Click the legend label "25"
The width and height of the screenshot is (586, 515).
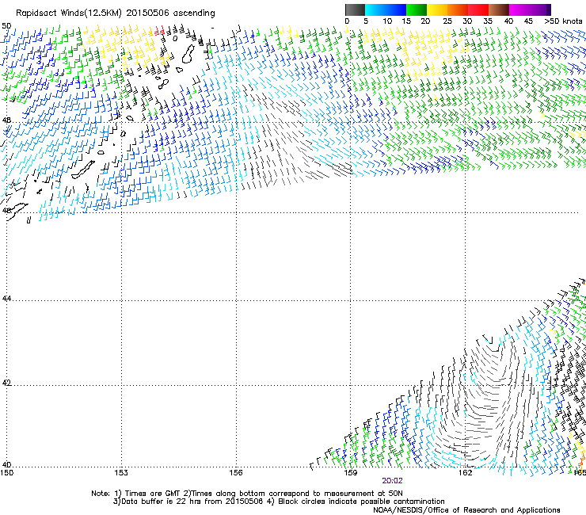point(447,21)
